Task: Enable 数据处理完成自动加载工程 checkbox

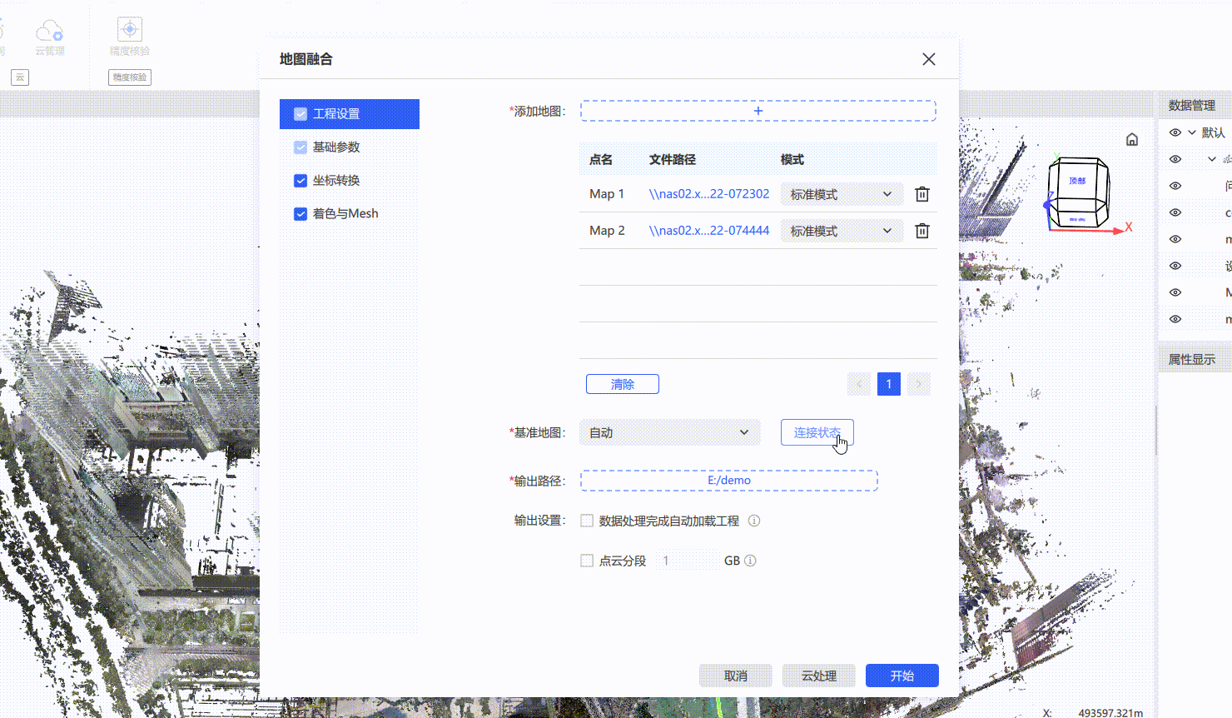Action: (x=587, y=521)
